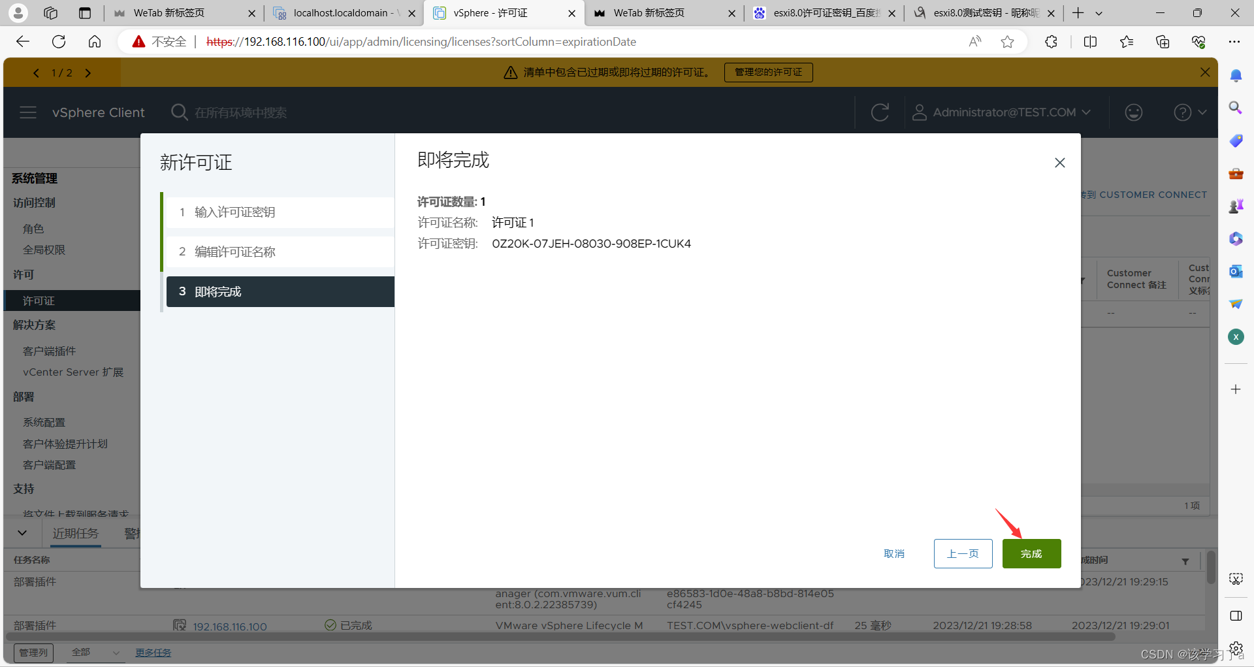Click the address bar URL
This screenshot has height=667, width=1254.
[421, 42]
